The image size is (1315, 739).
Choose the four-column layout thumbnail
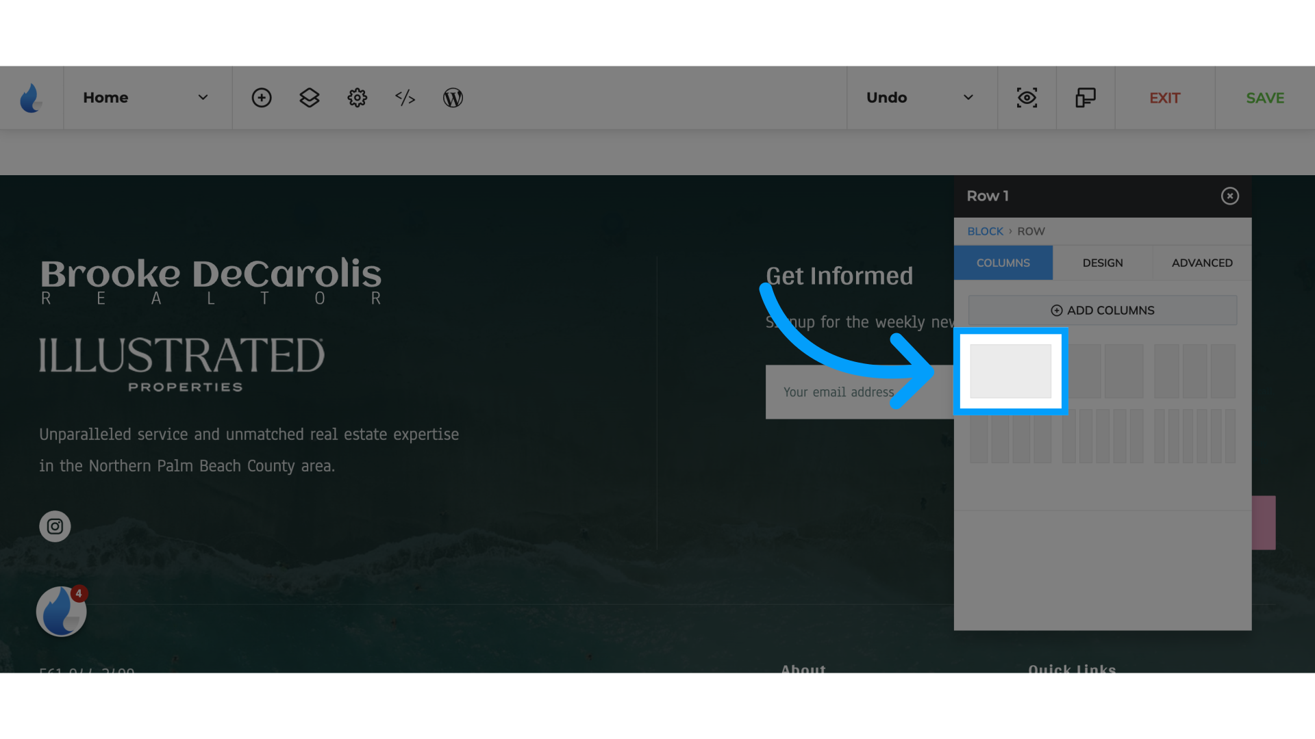[1010, 437]
